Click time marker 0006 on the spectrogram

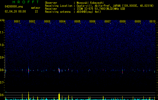[x=92, y=21]
